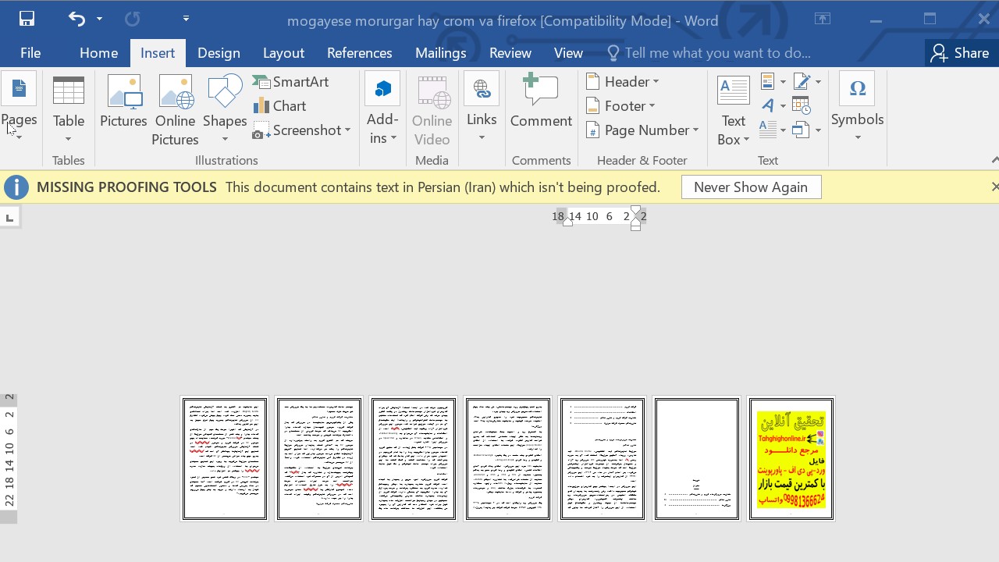Screen dimensions: 999x562
Task: Open the Add-ins menu
Action: click(382, 110)
